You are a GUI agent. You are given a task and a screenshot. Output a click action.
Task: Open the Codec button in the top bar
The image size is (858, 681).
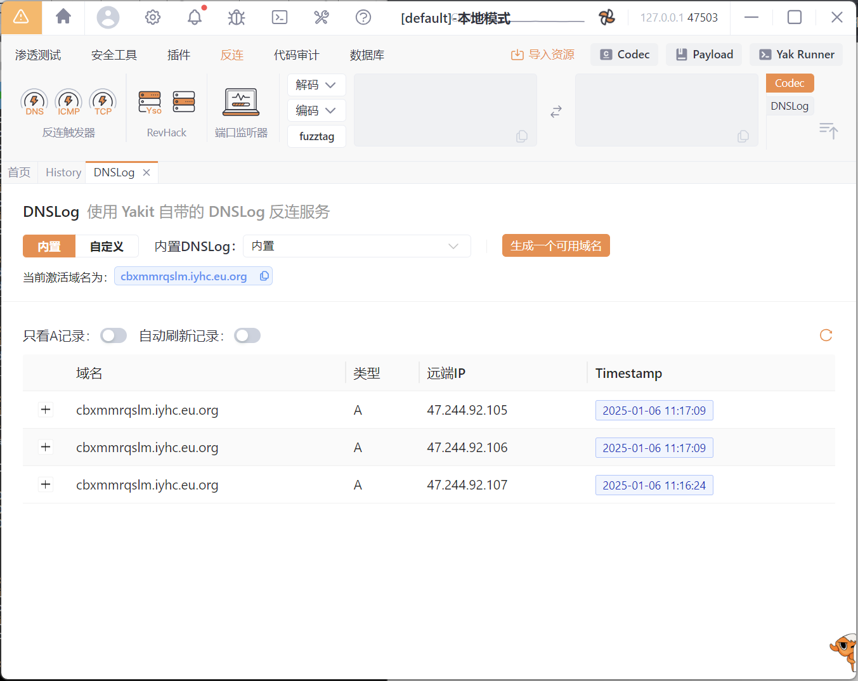point(625,55)
